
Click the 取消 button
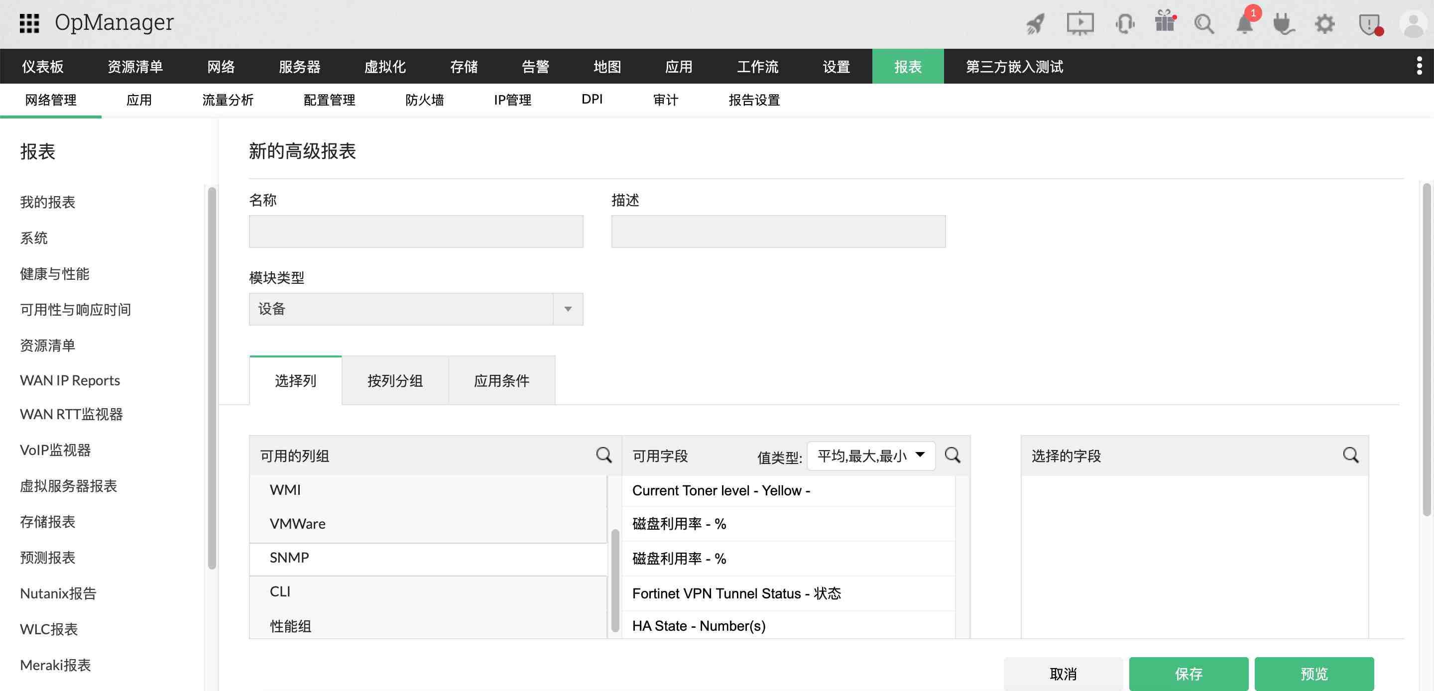click(1063, 673)
